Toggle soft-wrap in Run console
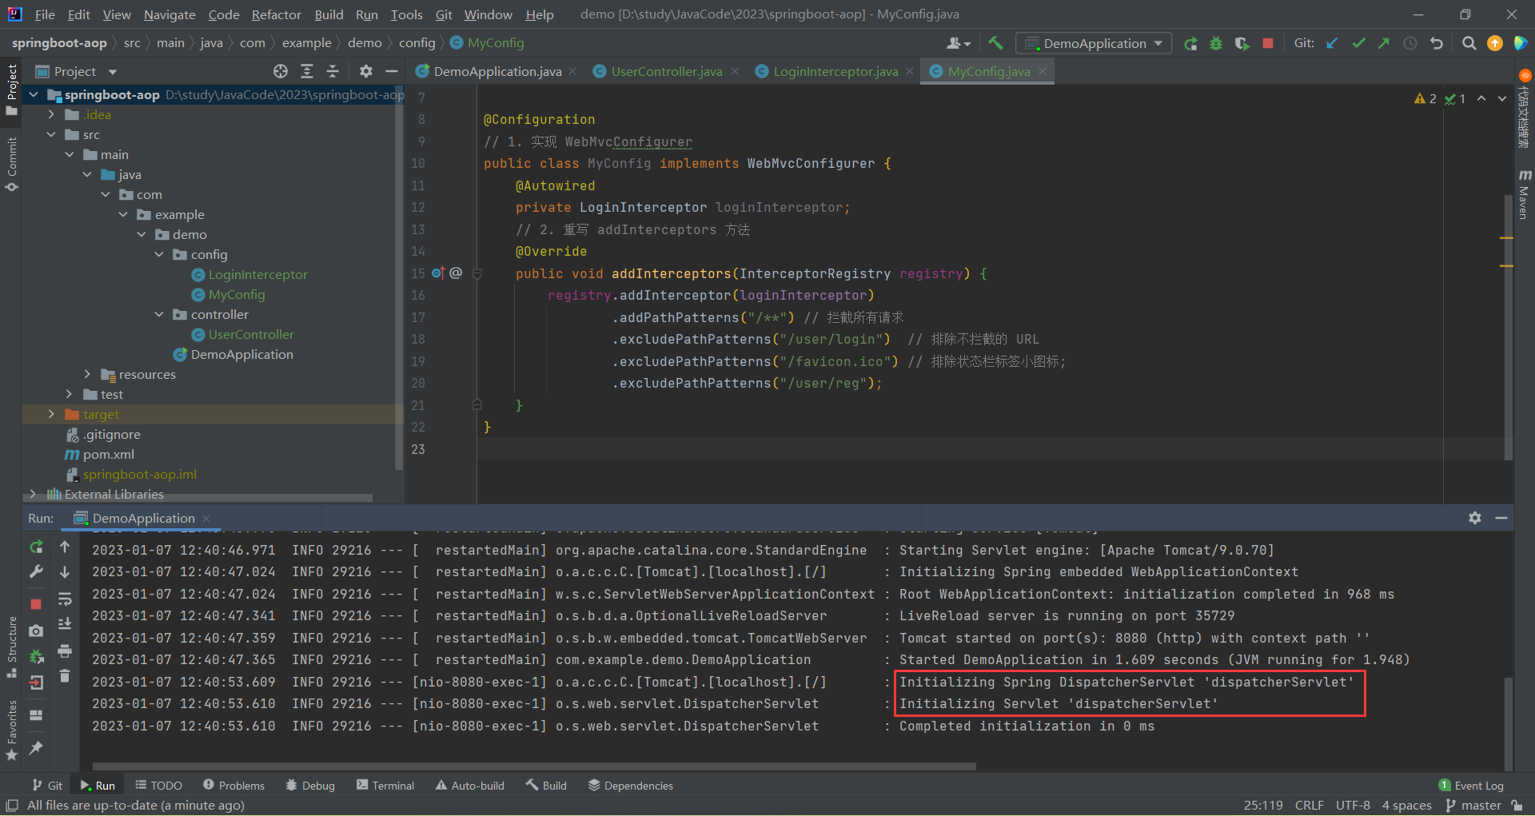The image size is (1535, 816). coord(65,599)
